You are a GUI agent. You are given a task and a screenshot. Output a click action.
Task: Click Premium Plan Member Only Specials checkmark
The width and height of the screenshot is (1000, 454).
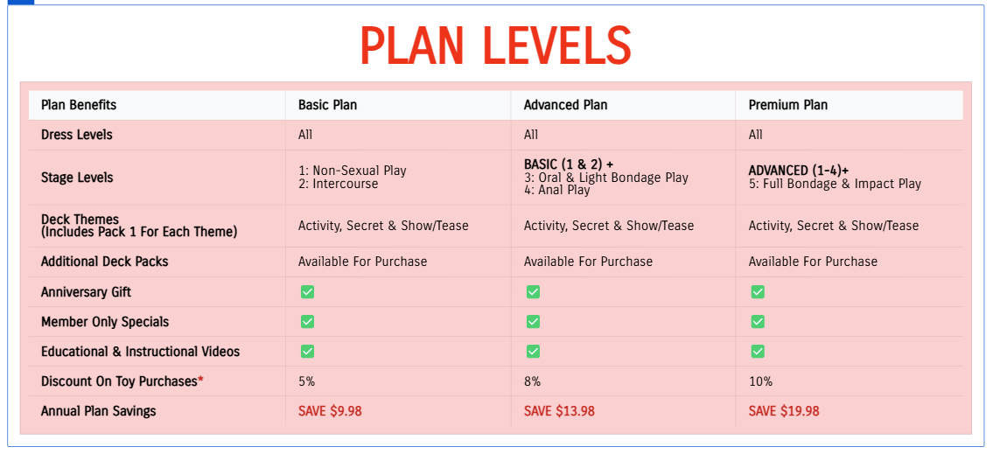pyautogui.click(x=758, y=322)
